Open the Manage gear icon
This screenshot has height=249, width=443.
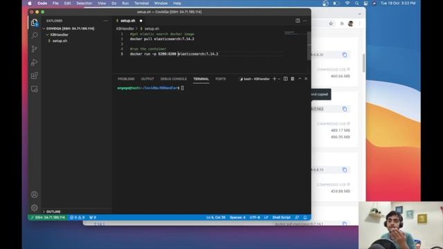pos(35,207)
